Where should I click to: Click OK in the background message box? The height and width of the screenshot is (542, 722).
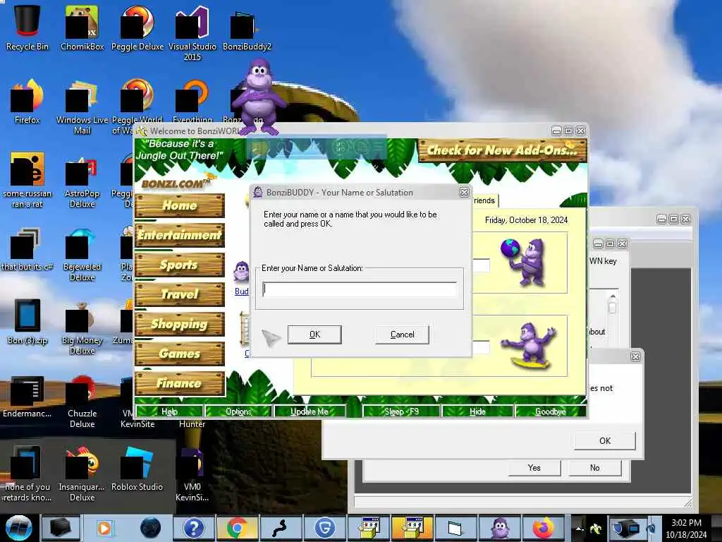(x=604, y=440)
